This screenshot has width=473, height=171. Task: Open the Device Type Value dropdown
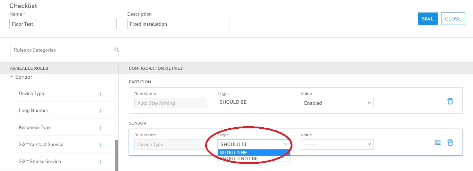pyautogui.click(x=337, y=144)
